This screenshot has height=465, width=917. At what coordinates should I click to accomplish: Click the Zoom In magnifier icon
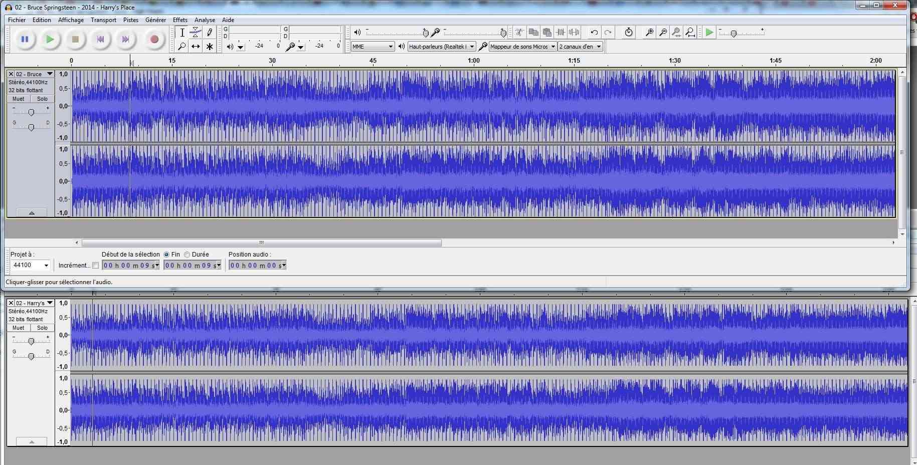(x=649, y=32)
